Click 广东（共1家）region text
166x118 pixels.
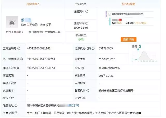[14, 32]
